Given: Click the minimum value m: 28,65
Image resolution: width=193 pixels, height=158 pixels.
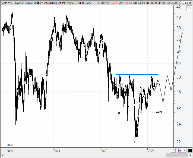Looking at the screenshot, I should coord(152,3).
